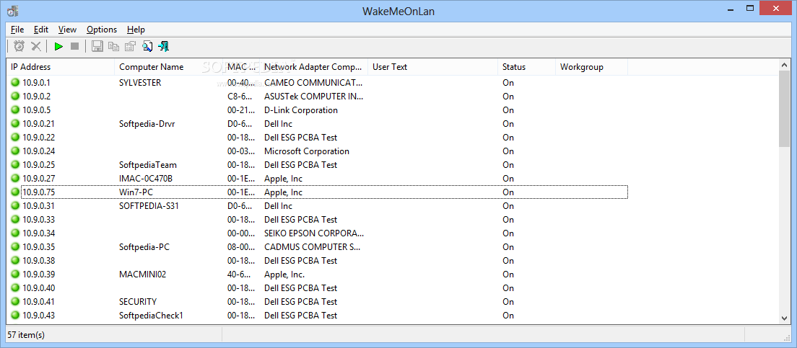This screenshot has height=348, width=797.
Task: Select the SoftpediaTeam computer row
Action: coord(317,164)
